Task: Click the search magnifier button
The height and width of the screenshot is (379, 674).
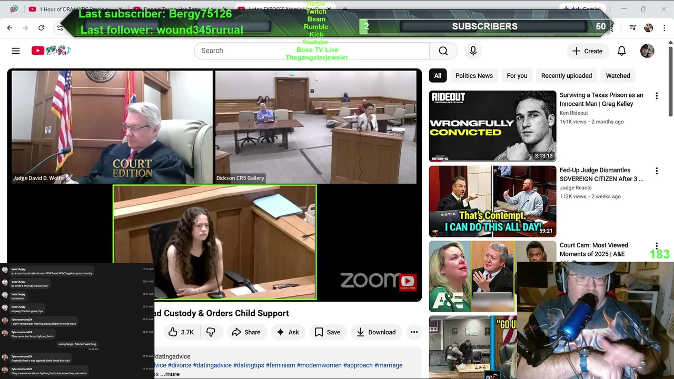Action: tap(443, 51)
